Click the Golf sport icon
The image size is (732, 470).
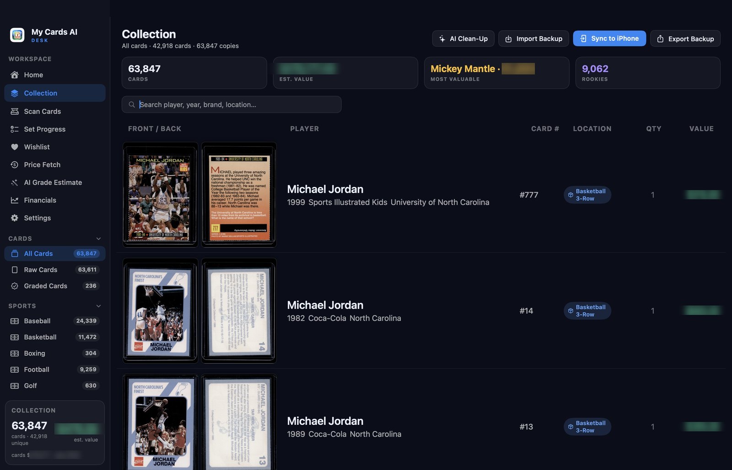coord(15,386)
